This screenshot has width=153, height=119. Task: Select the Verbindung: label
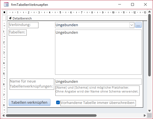point(24,25)
